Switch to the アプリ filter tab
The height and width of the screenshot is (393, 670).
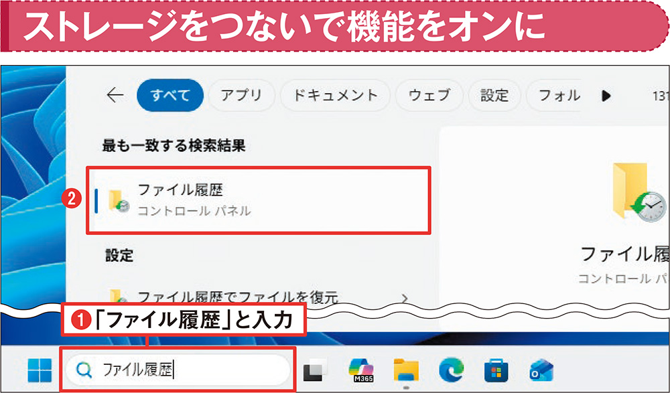point(241,95)
